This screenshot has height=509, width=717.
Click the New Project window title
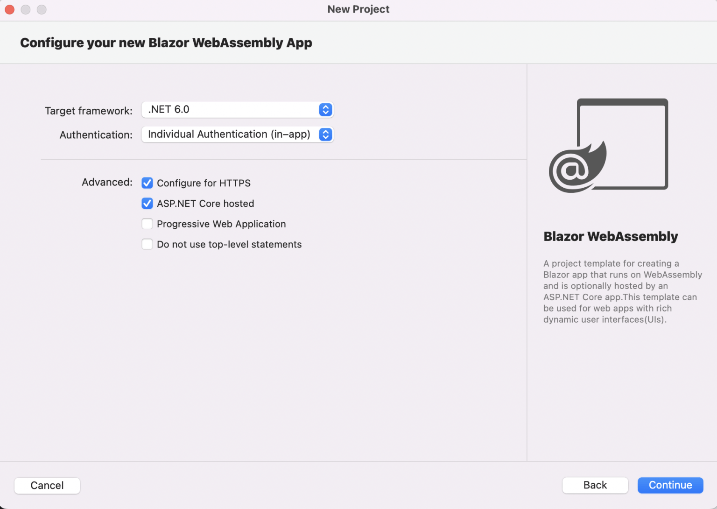tap(358, 9)
